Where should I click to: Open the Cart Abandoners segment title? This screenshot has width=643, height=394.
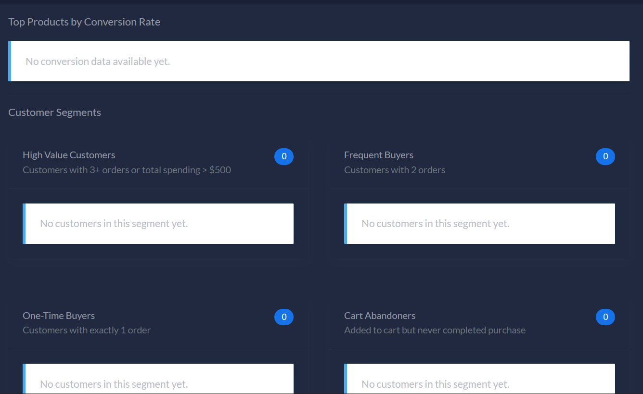click(x=380, y=315)
